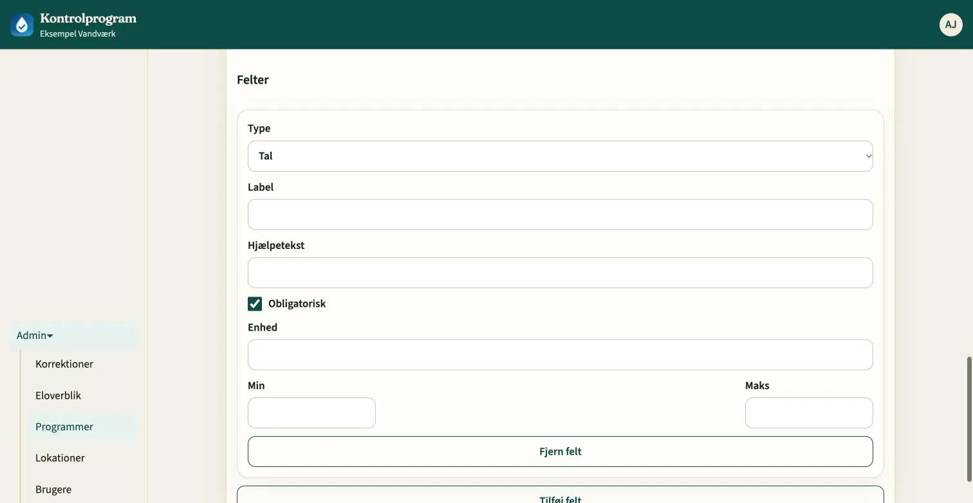Uncheck the Obligatorisk checkbox
Viewport: 973px width, 503px height.
[x=255, y=304]
